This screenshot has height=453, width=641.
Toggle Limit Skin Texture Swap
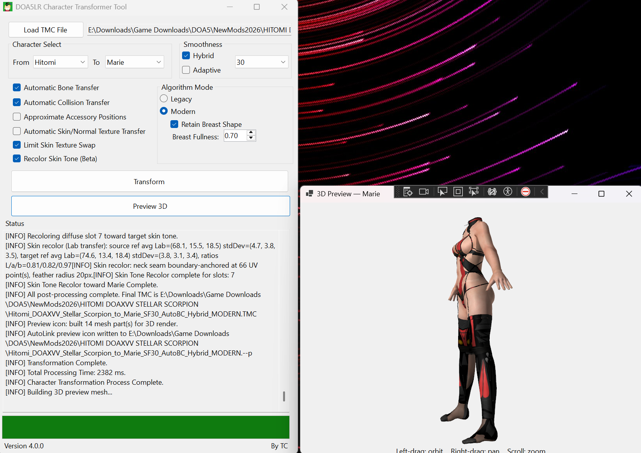pyautogui.click(x=17, y=145)
